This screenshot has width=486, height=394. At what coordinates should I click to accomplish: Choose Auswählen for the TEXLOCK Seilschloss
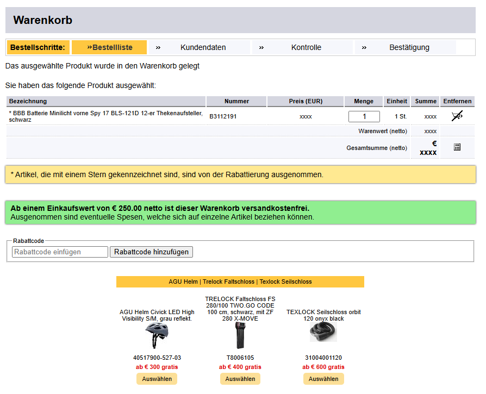[x=323, y=379]
